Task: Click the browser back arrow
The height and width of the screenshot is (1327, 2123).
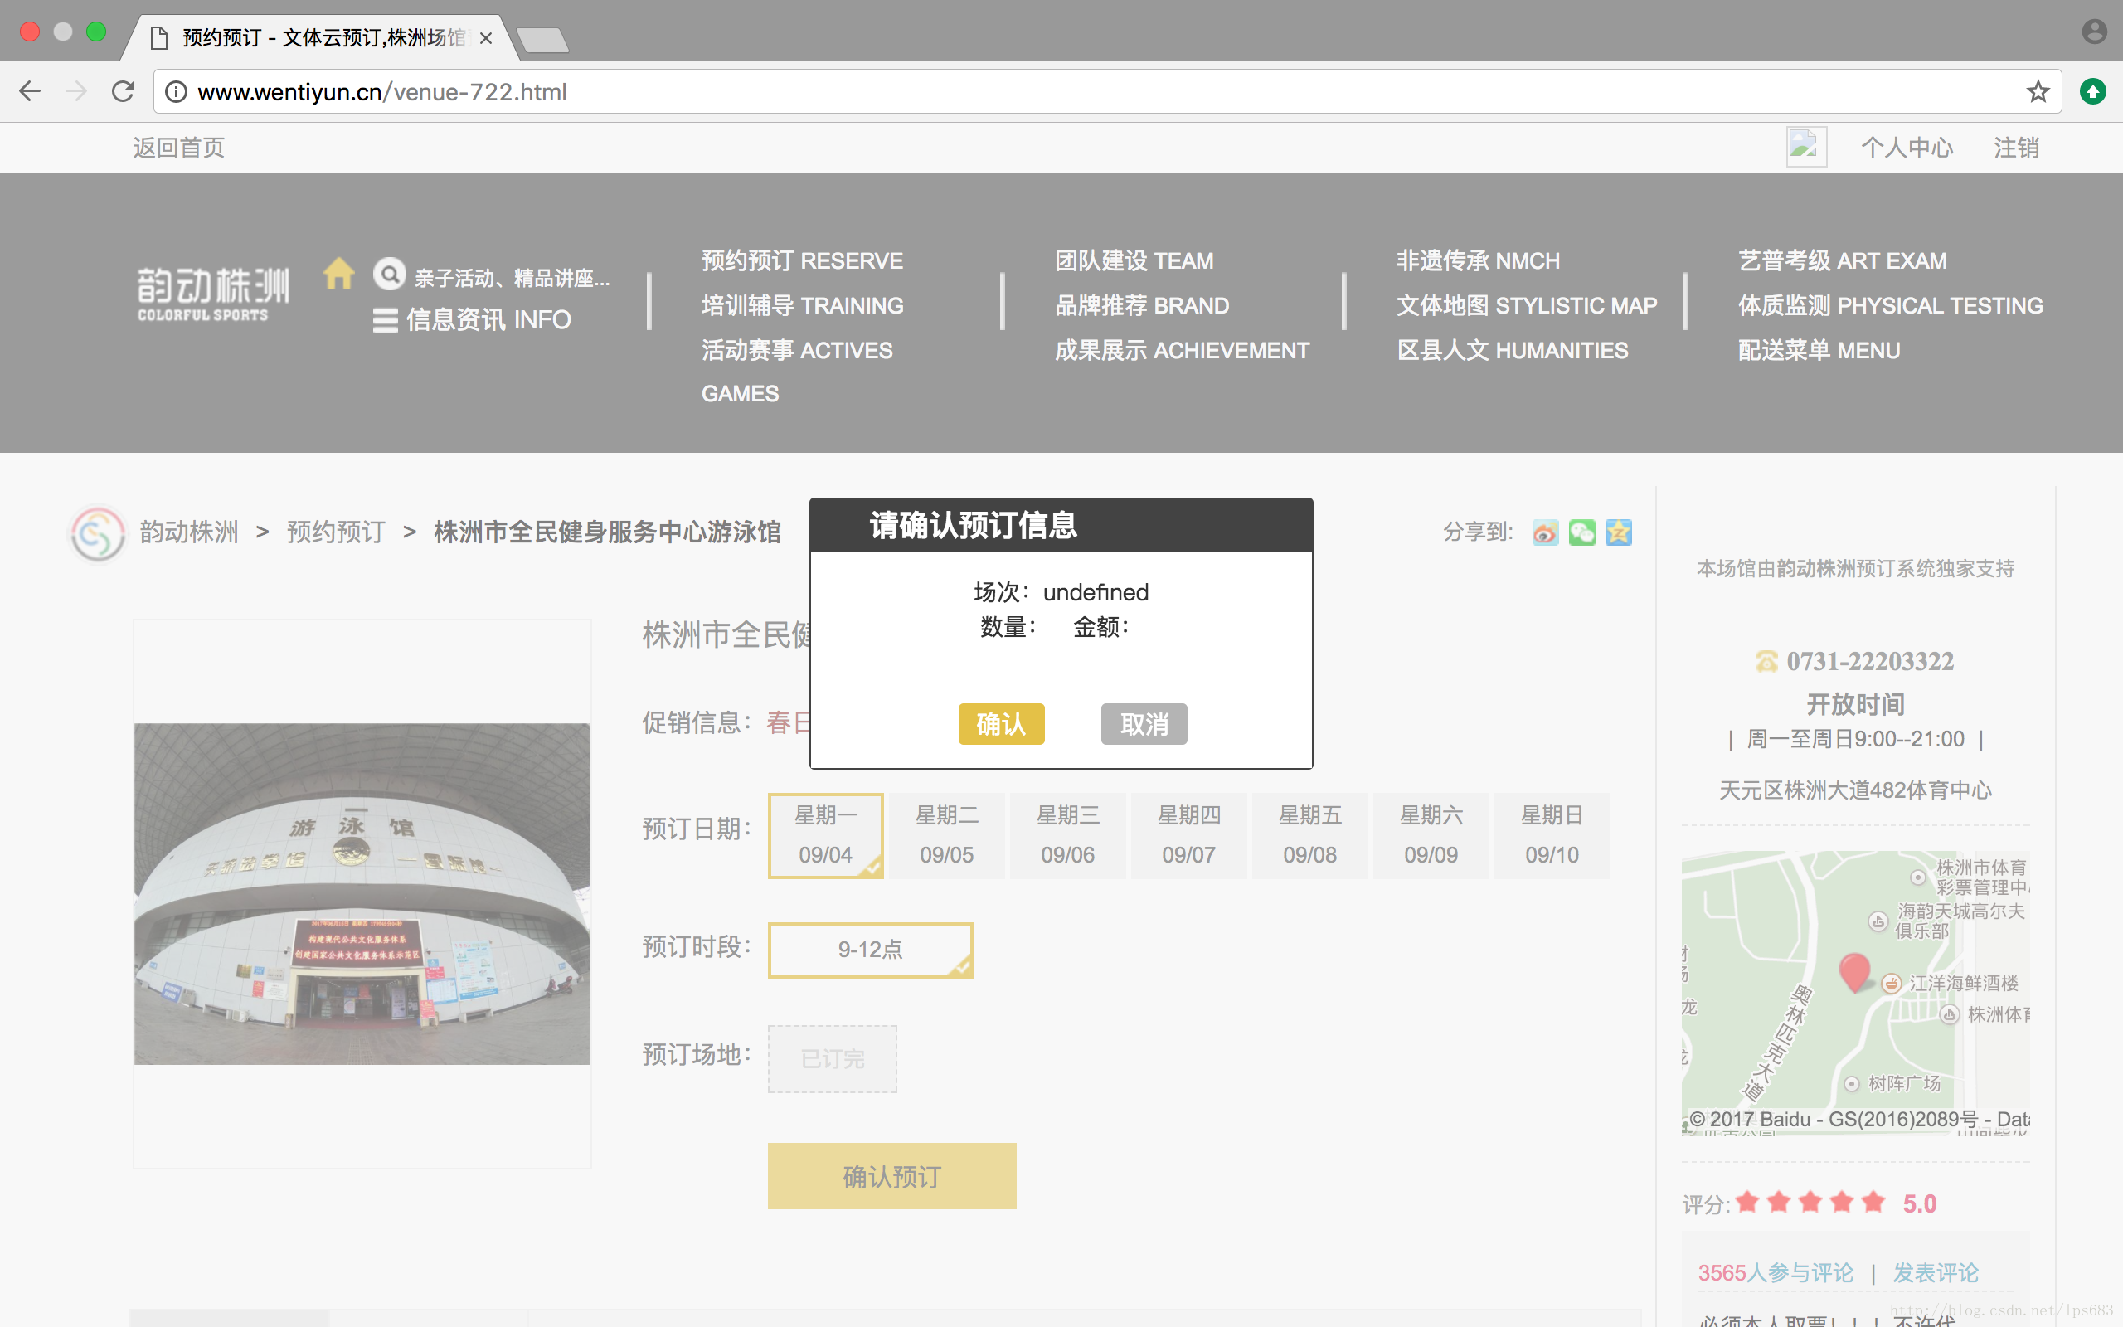Action: (x=30, y=91)
